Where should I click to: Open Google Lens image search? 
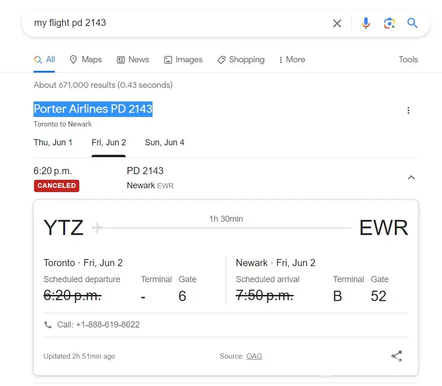(x=389, y=23)
